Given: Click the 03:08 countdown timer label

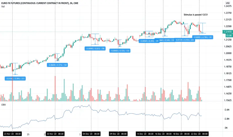Looking at the screenshot, I should pyautogui.click(x=229, y=36).
